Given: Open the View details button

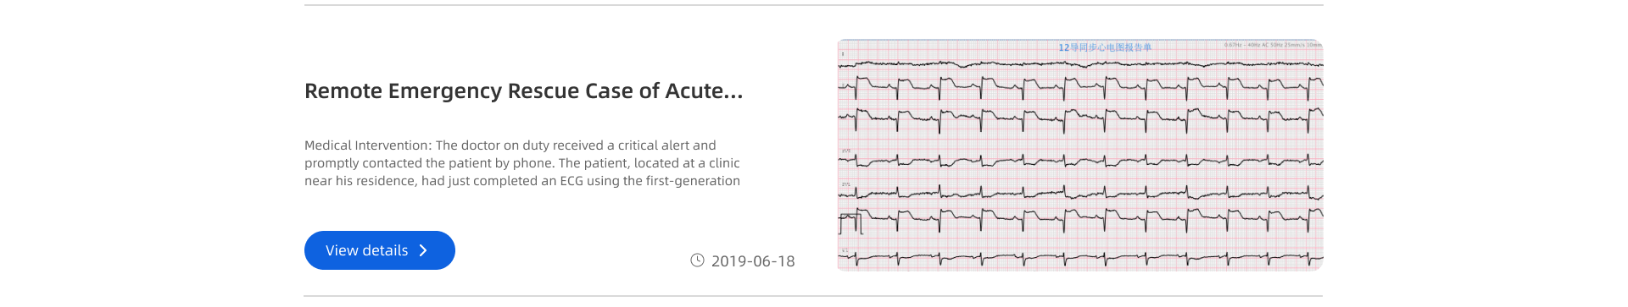Looking at the screenshot, I should coord(380,250).
